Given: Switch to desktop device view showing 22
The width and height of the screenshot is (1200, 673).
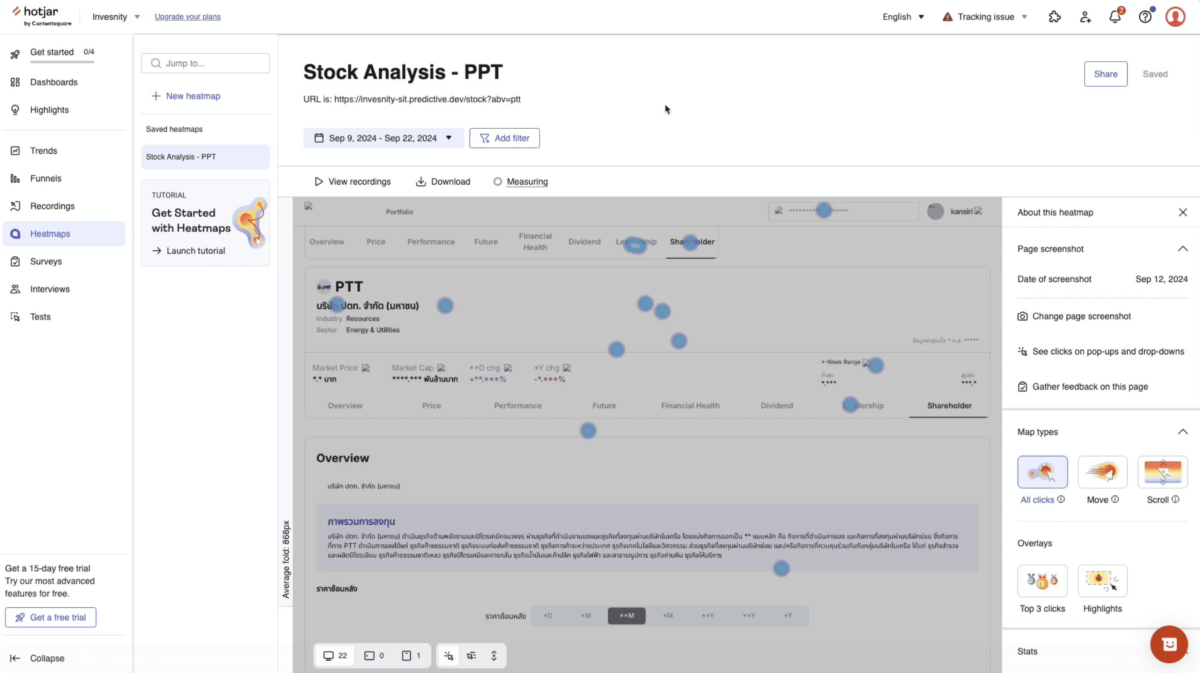Looking at the screenshot, I should pyautogui.click(x=335, y=656).
